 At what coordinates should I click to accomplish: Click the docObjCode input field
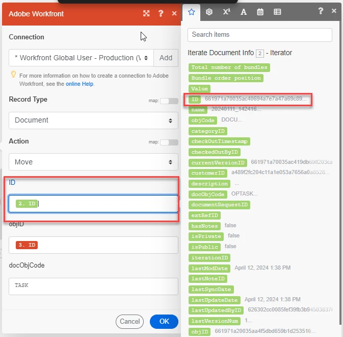93,286
